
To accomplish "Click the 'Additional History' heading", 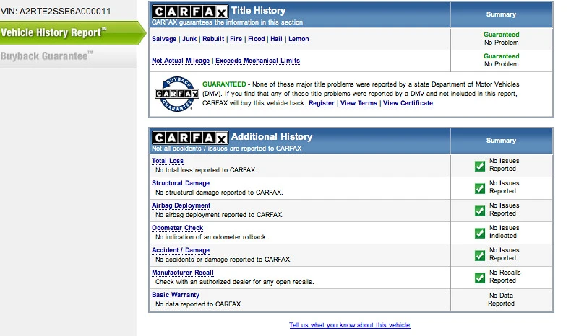I will click(272, 136).
